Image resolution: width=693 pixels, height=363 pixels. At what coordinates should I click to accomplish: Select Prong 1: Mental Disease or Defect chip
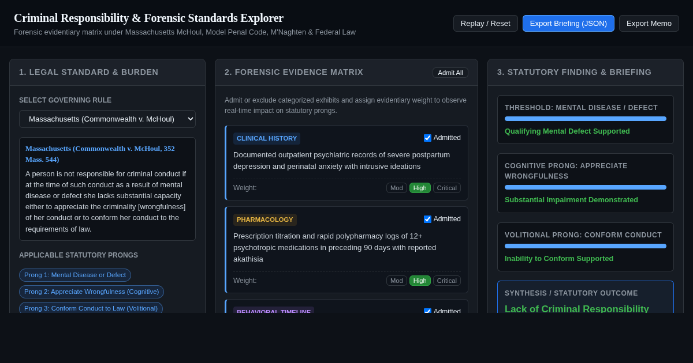[75, 275]
